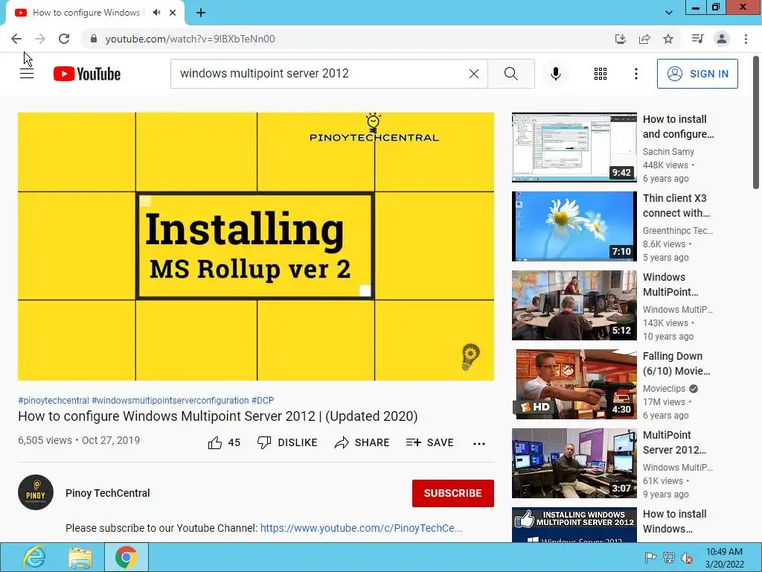This screenshot has height=572, width=762.
Task: Open the 7:10 daisy thumbnail video
Action: pos(574,226)
